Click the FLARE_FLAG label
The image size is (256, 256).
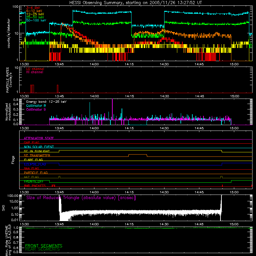tap(33, 160)
